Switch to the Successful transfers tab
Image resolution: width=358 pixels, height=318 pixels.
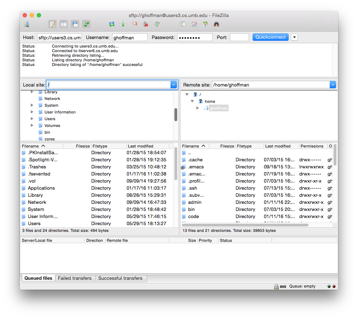pos(121,278)
